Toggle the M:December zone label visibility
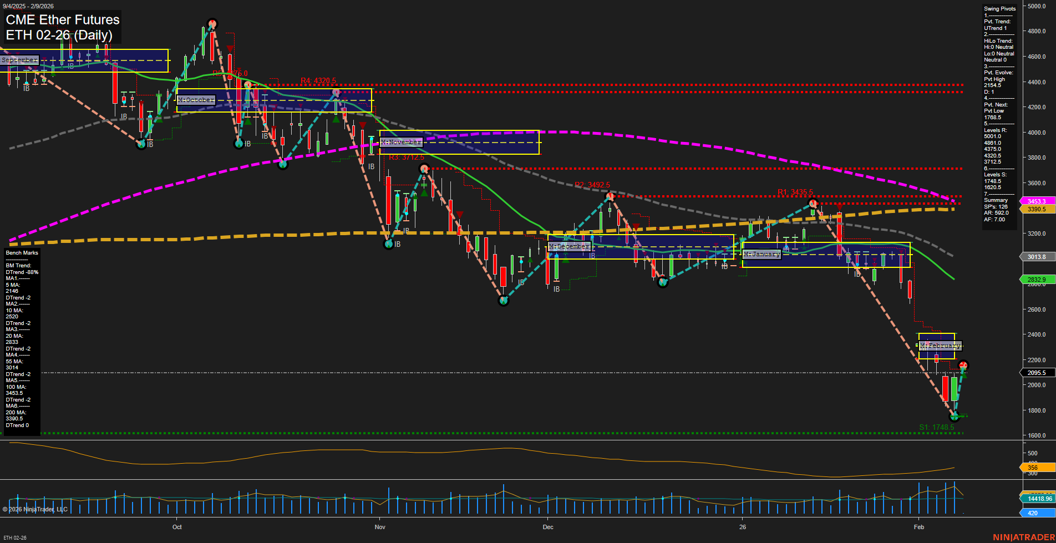Screen dimensions: 1056x543 pyautogui.click(x=569, y=246)
